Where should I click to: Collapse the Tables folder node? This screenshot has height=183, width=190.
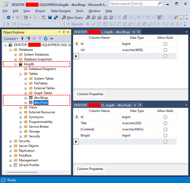[20, 74]
